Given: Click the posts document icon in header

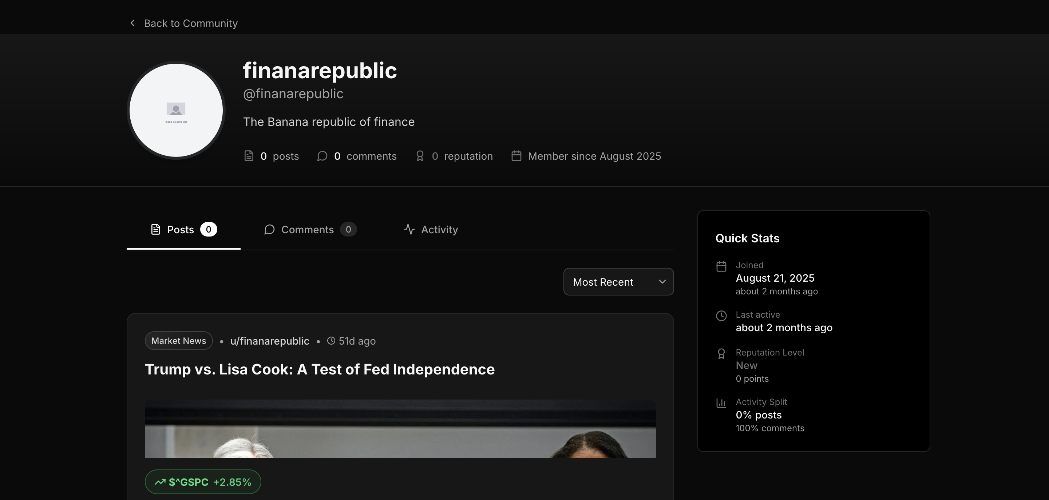Looking at the screenshot, I should [x=248, y=156].
